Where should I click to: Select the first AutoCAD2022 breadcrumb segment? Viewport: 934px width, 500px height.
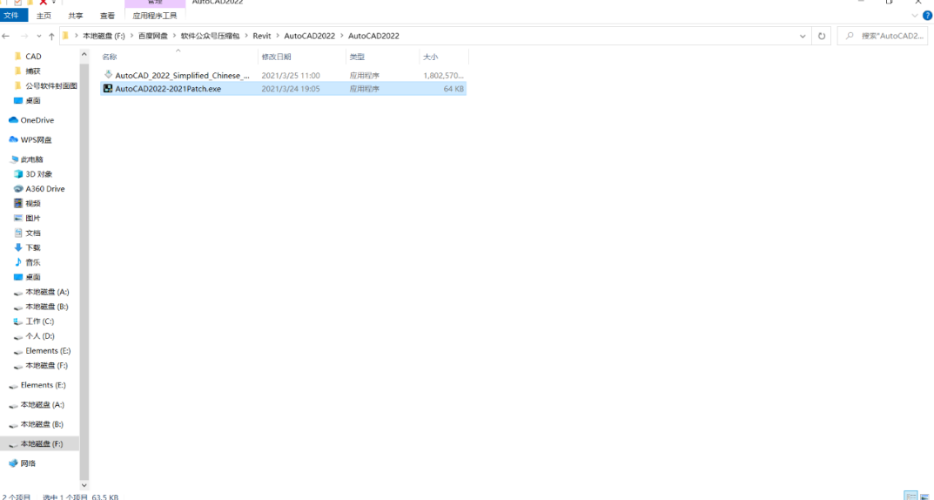tap(309, 36)
